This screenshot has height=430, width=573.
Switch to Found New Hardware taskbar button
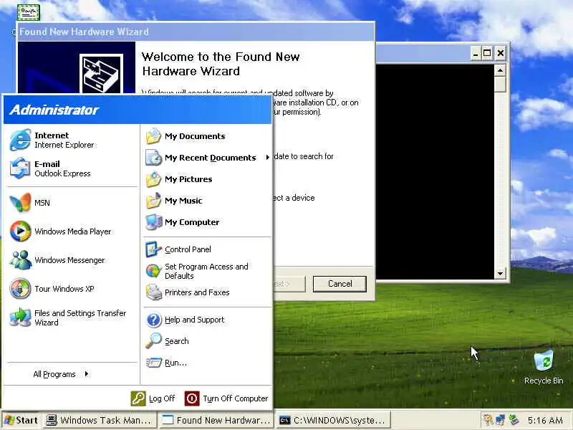[216, 420]
